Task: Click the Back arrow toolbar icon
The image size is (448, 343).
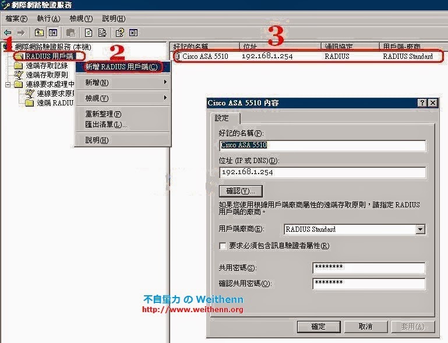Action: pos(8,33)
